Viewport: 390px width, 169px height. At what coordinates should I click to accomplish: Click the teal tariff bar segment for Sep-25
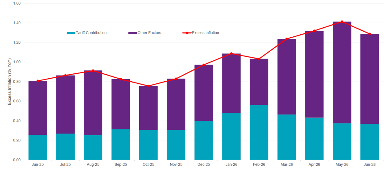click(x=121, y=144)
